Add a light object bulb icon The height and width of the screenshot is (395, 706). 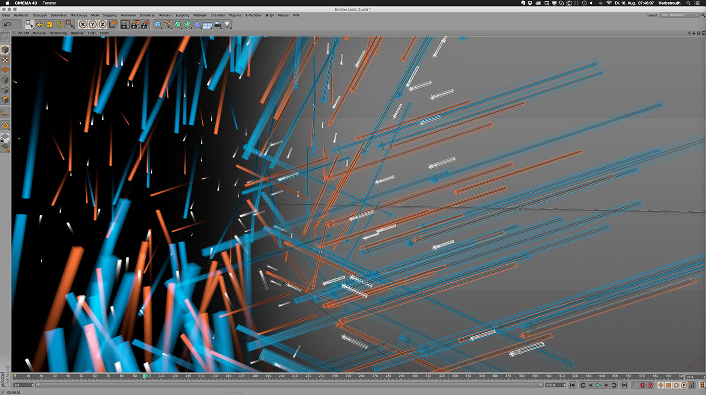(x=227, y=24)
